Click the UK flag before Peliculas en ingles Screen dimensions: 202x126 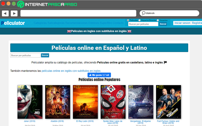pyautogui.click(x=69, y=31)
